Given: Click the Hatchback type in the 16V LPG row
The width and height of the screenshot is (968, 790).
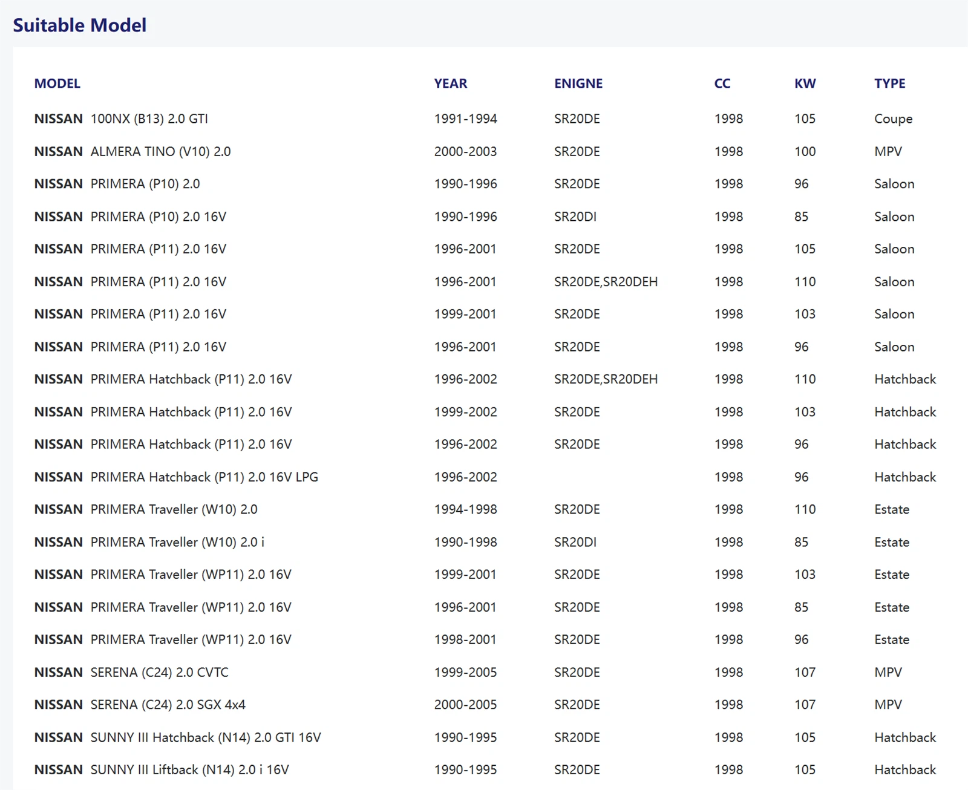Looking at the screenshot, I should click(905, 477).
